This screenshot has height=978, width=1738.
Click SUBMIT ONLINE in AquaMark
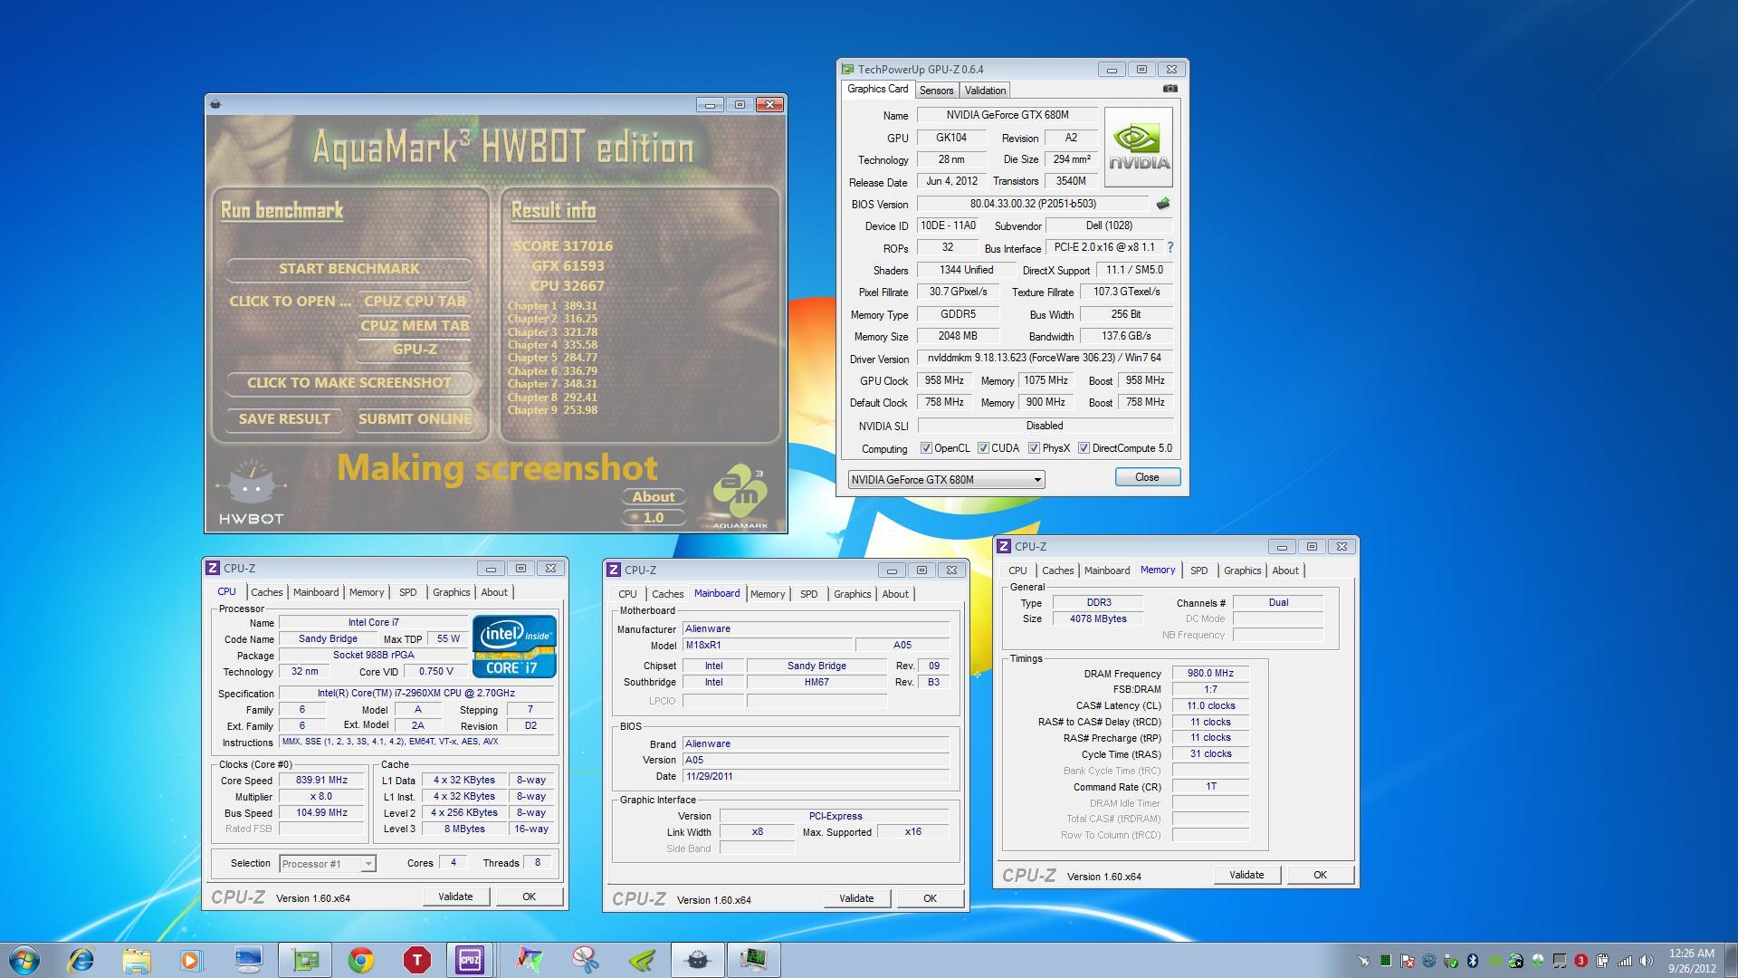pos(415,419)
